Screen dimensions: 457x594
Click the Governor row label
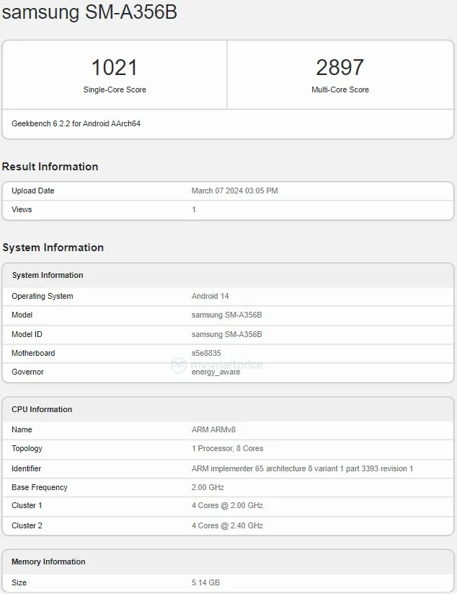click(27, 372)
